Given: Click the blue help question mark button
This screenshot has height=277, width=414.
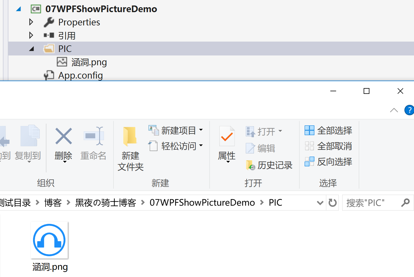Looking at the screenshot, I should 409,110.
